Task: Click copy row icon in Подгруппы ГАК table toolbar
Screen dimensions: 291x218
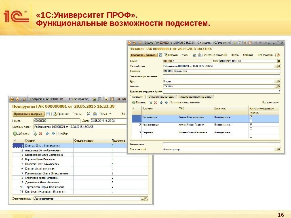Action: click(x=35, y=134)
